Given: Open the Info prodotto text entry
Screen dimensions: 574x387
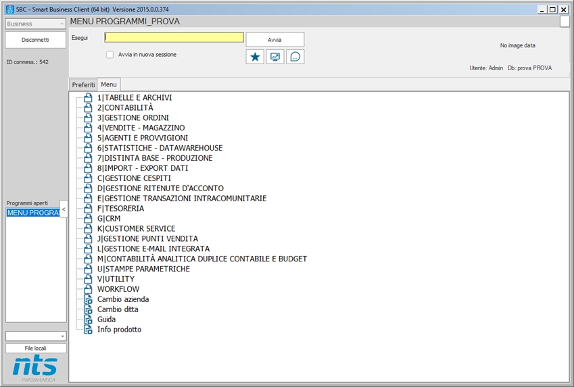Looking at the screenshot, I should 119,329.
